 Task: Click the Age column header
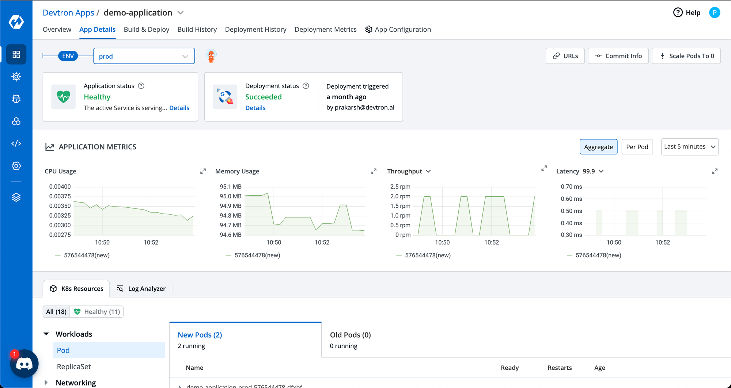pyautogui.click(x=600, y=368)
